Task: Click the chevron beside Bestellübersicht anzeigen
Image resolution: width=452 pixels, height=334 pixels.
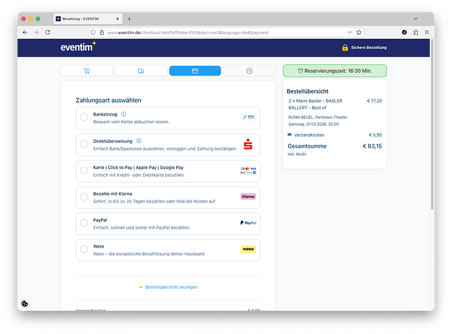Action: click(x=141, y=287)
